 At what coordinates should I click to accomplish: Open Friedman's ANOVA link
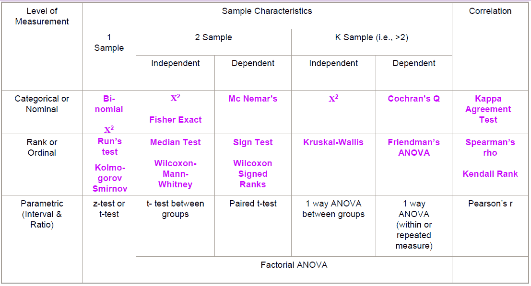pos(413,148)
